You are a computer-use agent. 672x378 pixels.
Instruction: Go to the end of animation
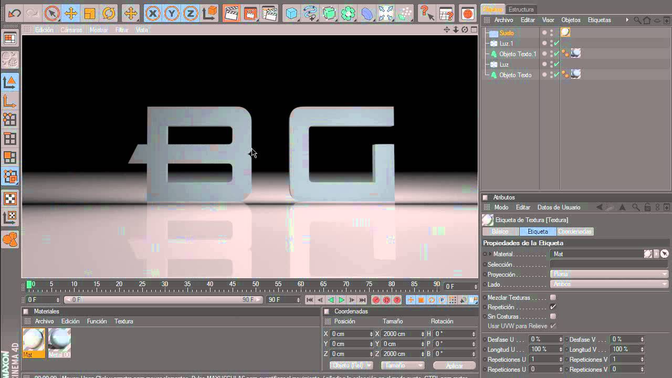coord(362,300)
